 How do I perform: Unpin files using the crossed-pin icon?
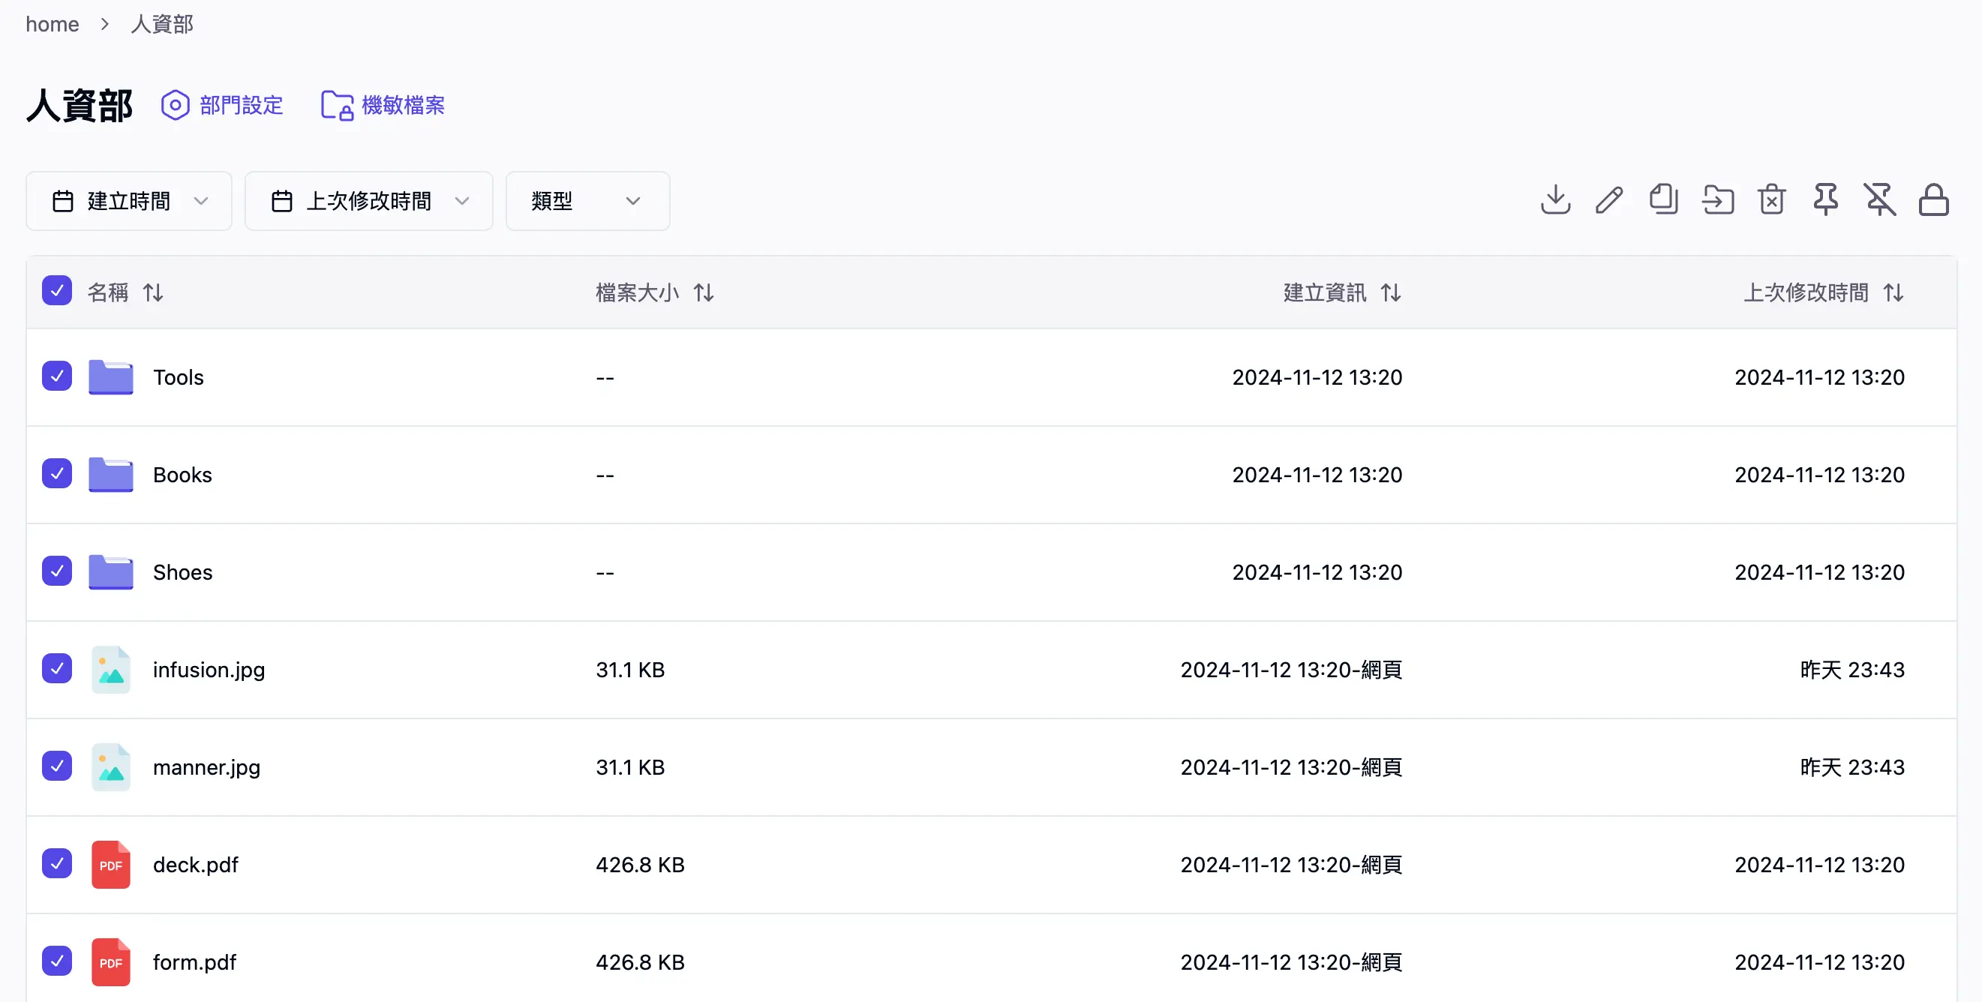pyautogui.click(x=1880, y=199)
